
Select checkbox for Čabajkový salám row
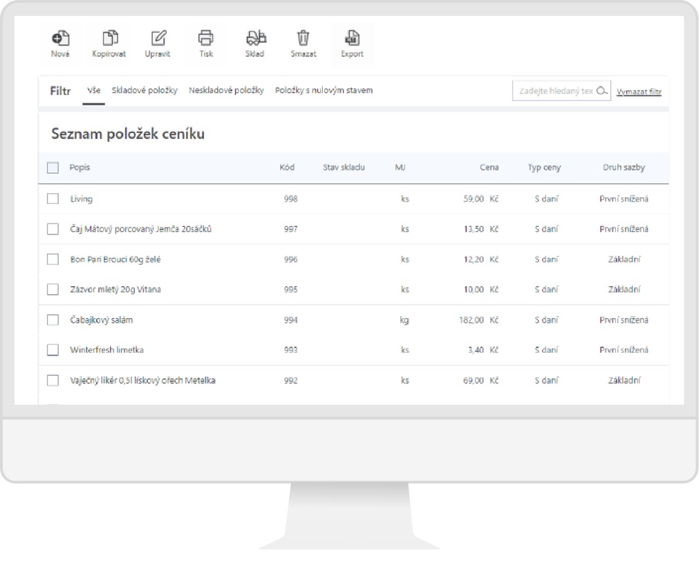[x=53, y=320]
